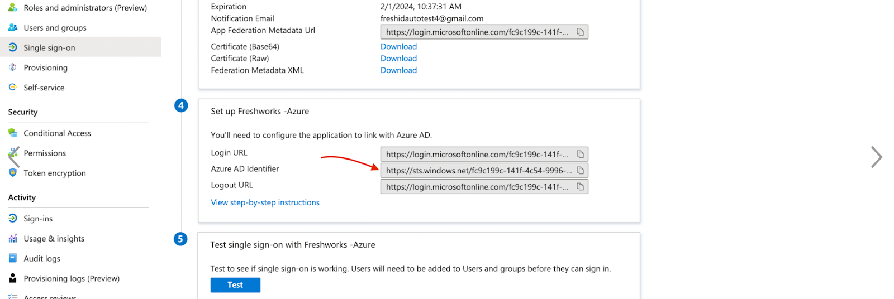Image resolution: width=894 pixels, height=299 pixels.
Task: Click the Activity section header
Action: pyautogui.click(x=22, y=197)
